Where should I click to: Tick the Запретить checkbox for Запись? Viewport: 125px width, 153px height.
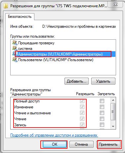coord(102,125)
